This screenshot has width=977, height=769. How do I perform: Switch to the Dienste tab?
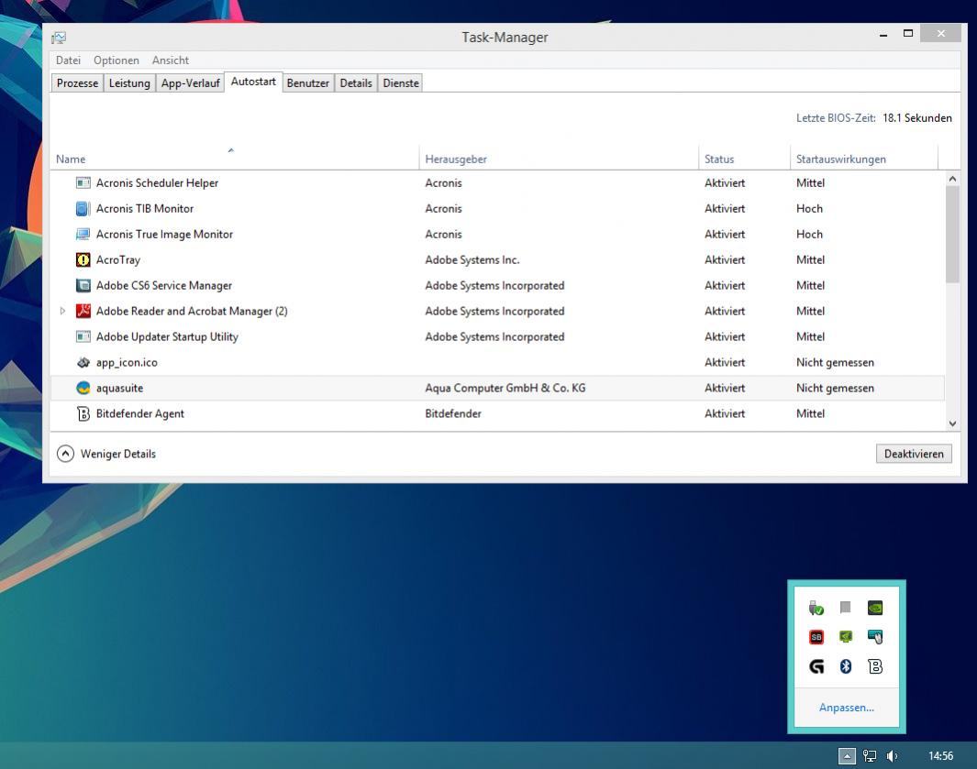pyautogui.click(x=401, y=82)
